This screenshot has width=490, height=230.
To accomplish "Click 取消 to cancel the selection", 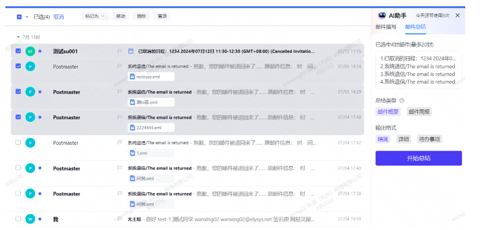I will [59, 17].
